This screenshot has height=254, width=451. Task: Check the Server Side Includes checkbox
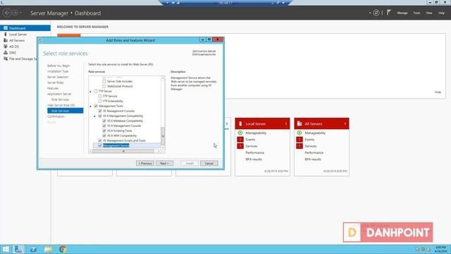coord(104,81)
